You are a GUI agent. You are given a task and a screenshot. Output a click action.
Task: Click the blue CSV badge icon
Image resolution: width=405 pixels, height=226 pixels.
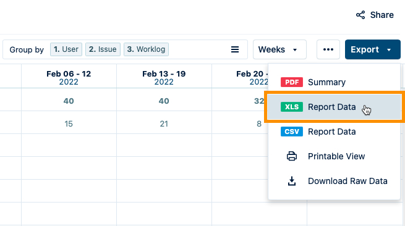pos(292,132)
